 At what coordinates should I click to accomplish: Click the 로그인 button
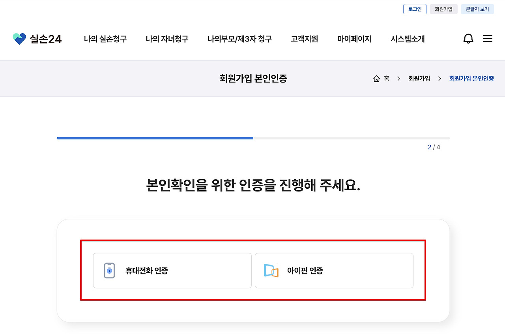(x=415, y=9)
